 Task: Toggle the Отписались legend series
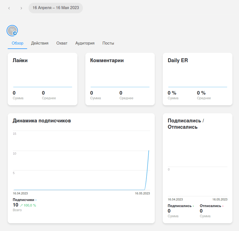coord(210,206)
